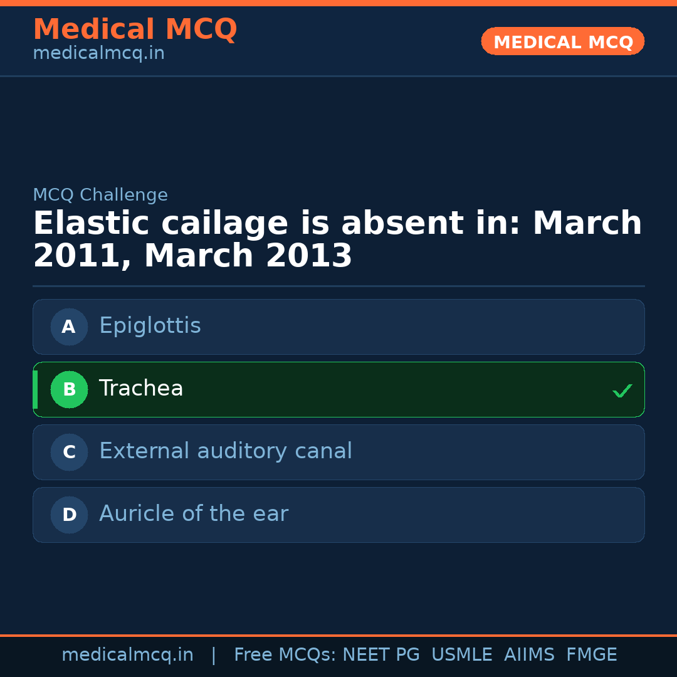
Task: Click the circled letter B icon
Action: (69, 389)
